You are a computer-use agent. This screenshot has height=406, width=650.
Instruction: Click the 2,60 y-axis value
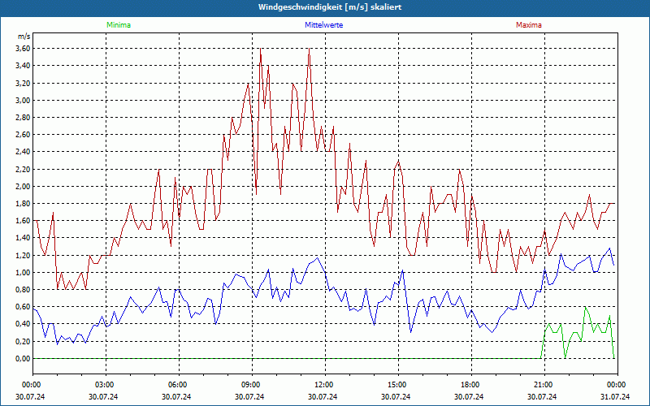click(x=23, y=135)
